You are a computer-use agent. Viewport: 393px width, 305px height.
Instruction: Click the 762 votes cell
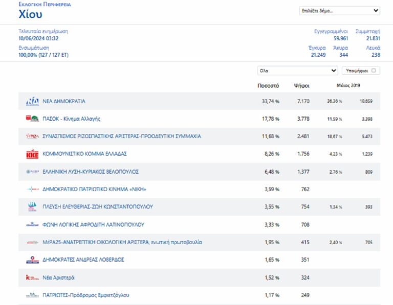(305, 189)
